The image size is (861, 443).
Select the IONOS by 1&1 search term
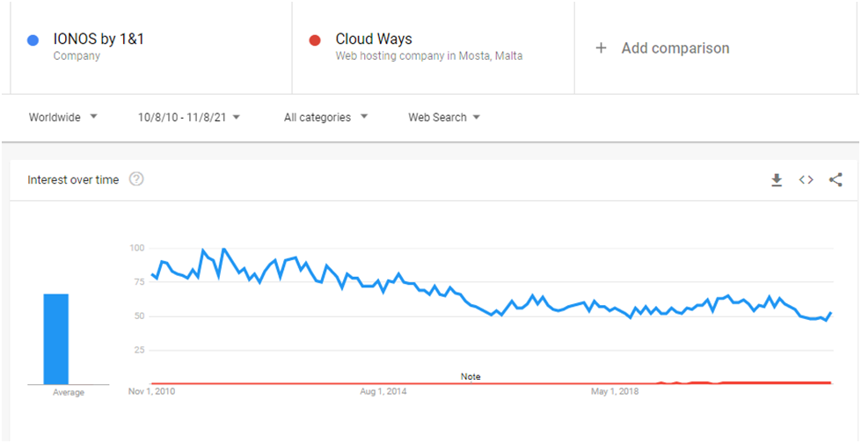pos(99,39)
